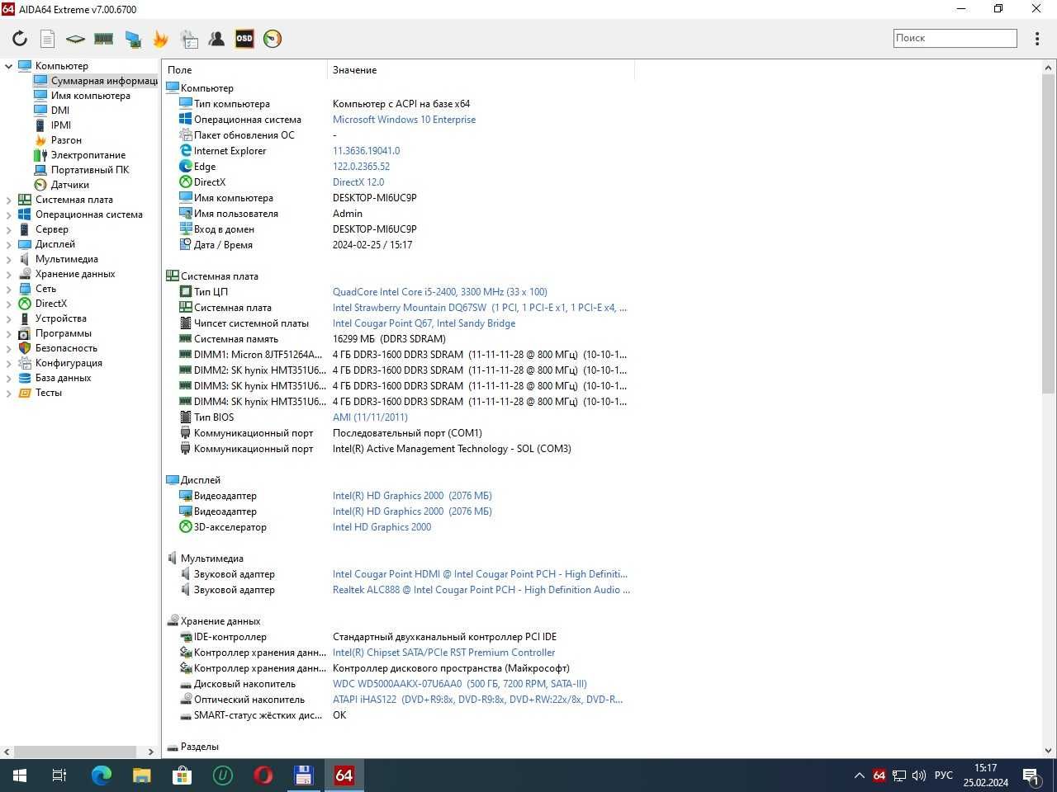Expand the Хранение данных tree node

9,274
